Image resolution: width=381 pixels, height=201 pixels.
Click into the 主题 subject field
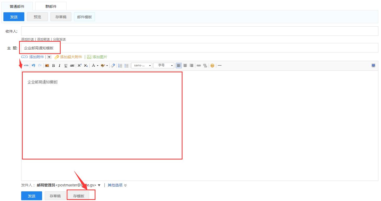(200, 48)
